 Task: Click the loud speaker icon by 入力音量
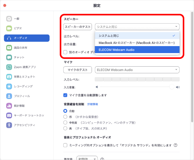[178, 87]
